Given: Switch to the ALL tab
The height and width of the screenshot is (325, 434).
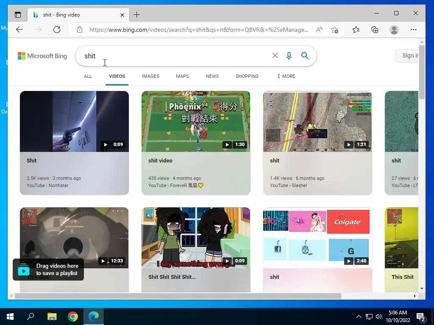Looking at the screenshot, I should coord(88,76).
